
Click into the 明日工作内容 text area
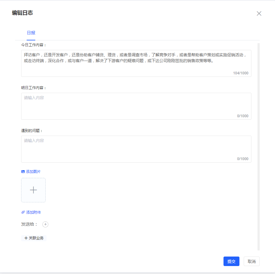click(x=136, y=106)
